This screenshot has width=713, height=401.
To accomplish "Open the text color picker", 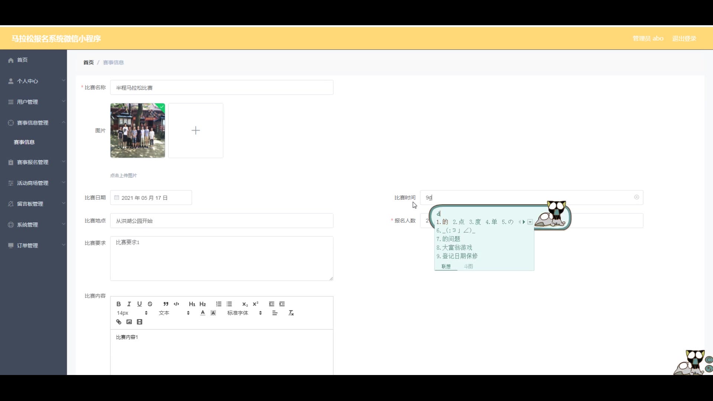I will [203, 313].
